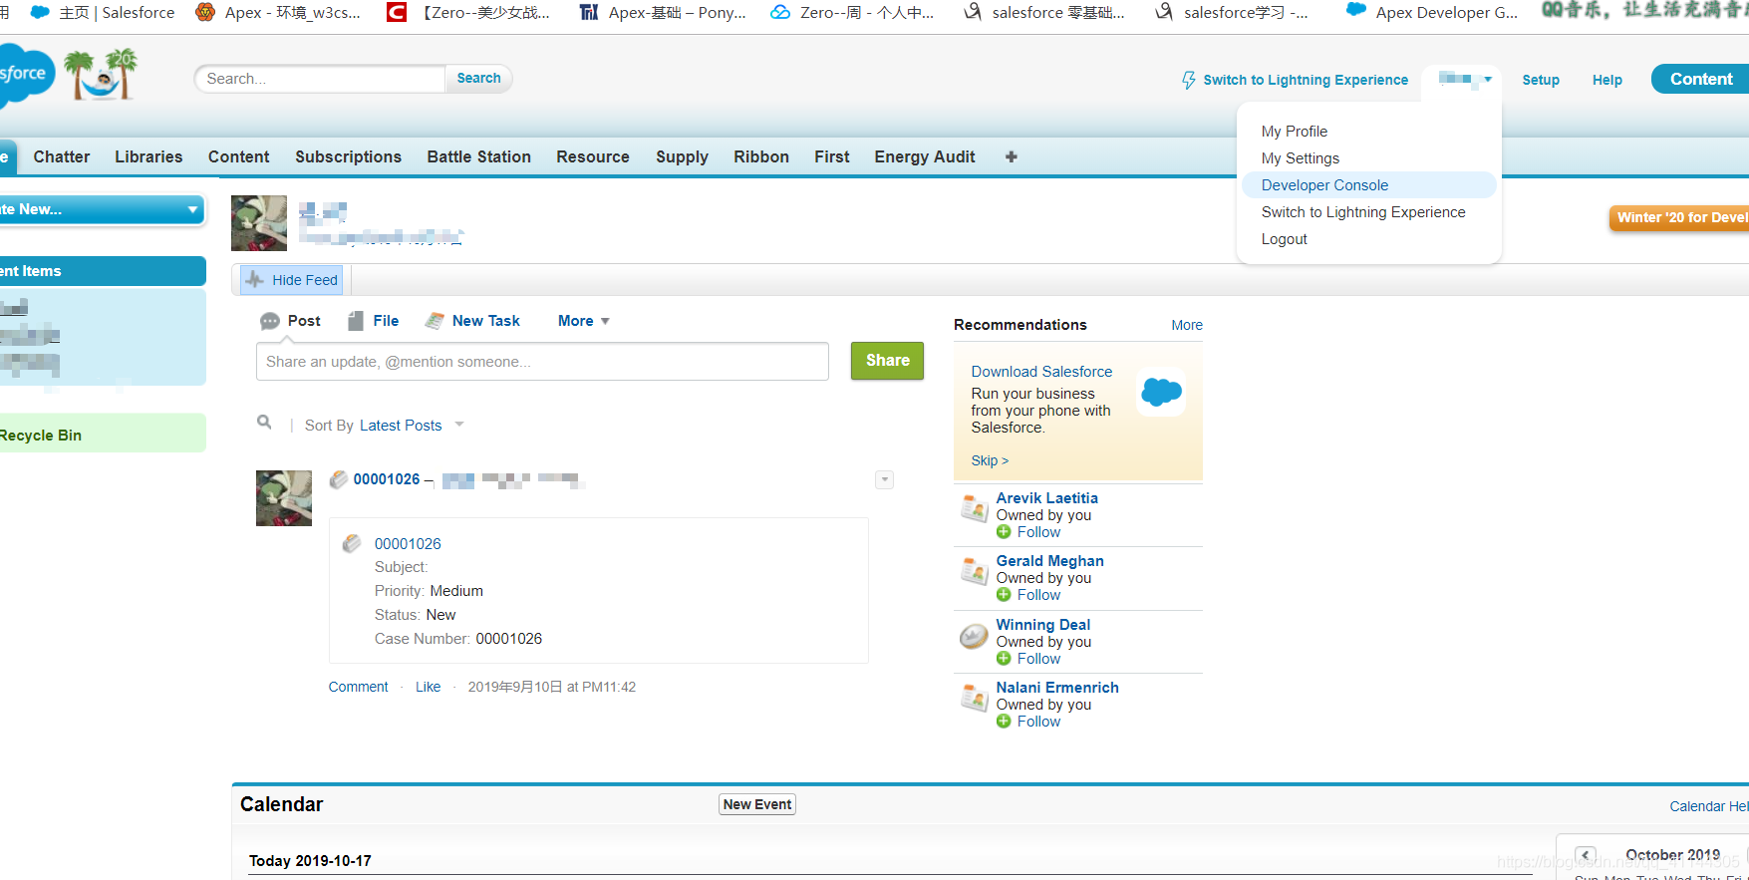Open the Apex Developer Guide browser tab

[1432, 12]
